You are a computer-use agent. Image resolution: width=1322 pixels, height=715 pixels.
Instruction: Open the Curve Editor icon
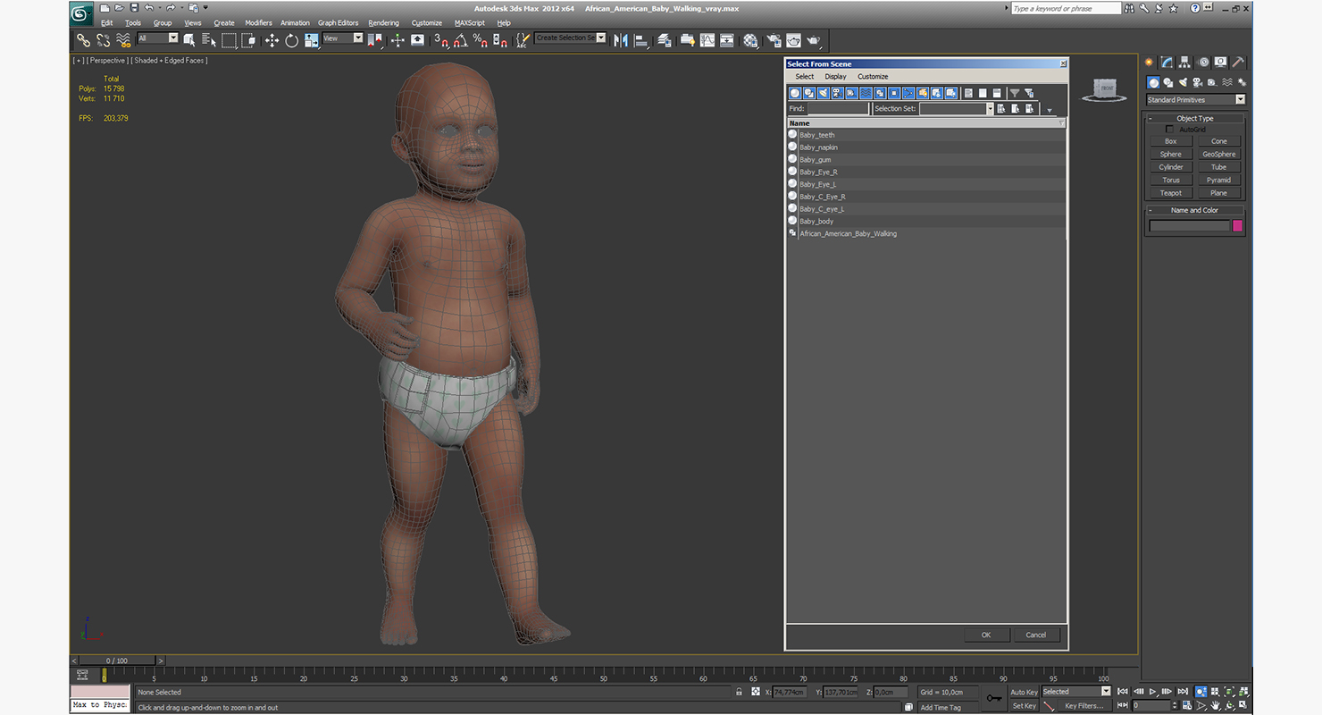[x=707, y=40]
